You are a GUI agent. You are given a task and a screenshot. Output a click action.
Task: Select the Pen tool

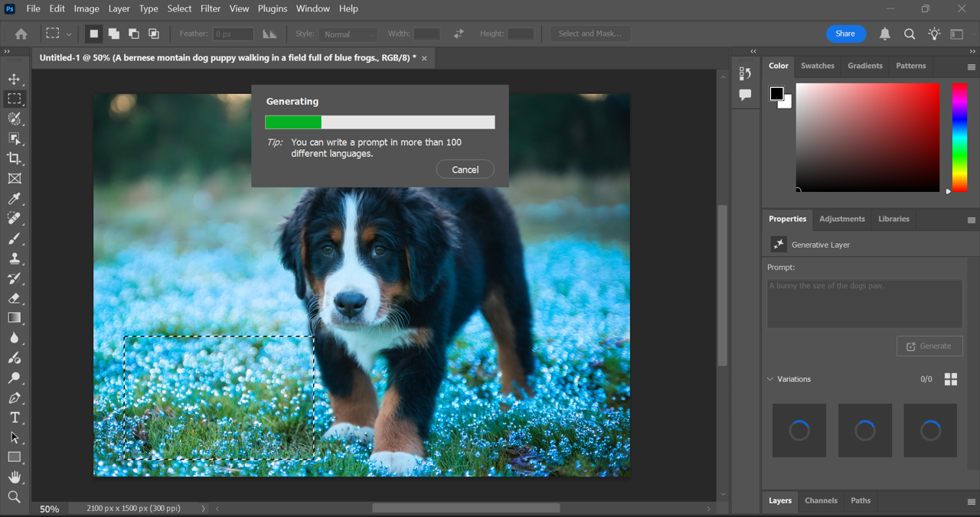click(x=15, y=398)
